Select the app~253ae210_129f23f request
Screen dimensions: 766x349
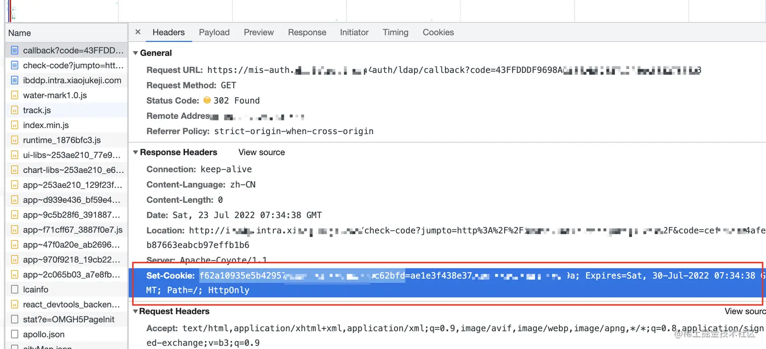66,185
